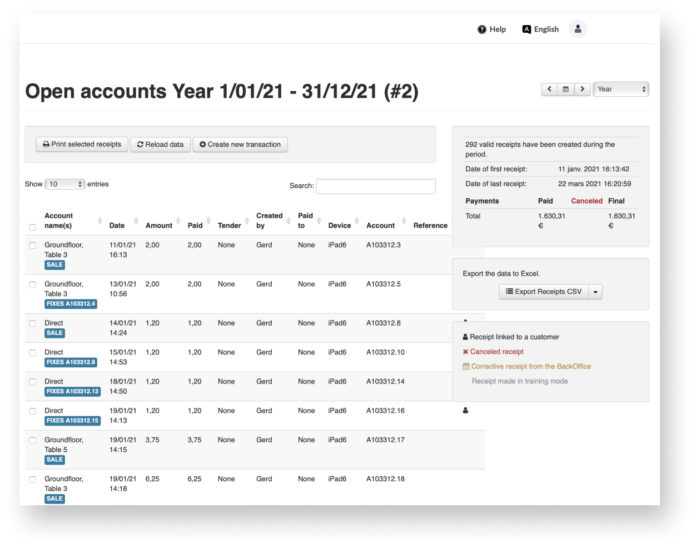Sort by Device column
The height and width of the screenshot is (547, 696).
click(344, 225)
